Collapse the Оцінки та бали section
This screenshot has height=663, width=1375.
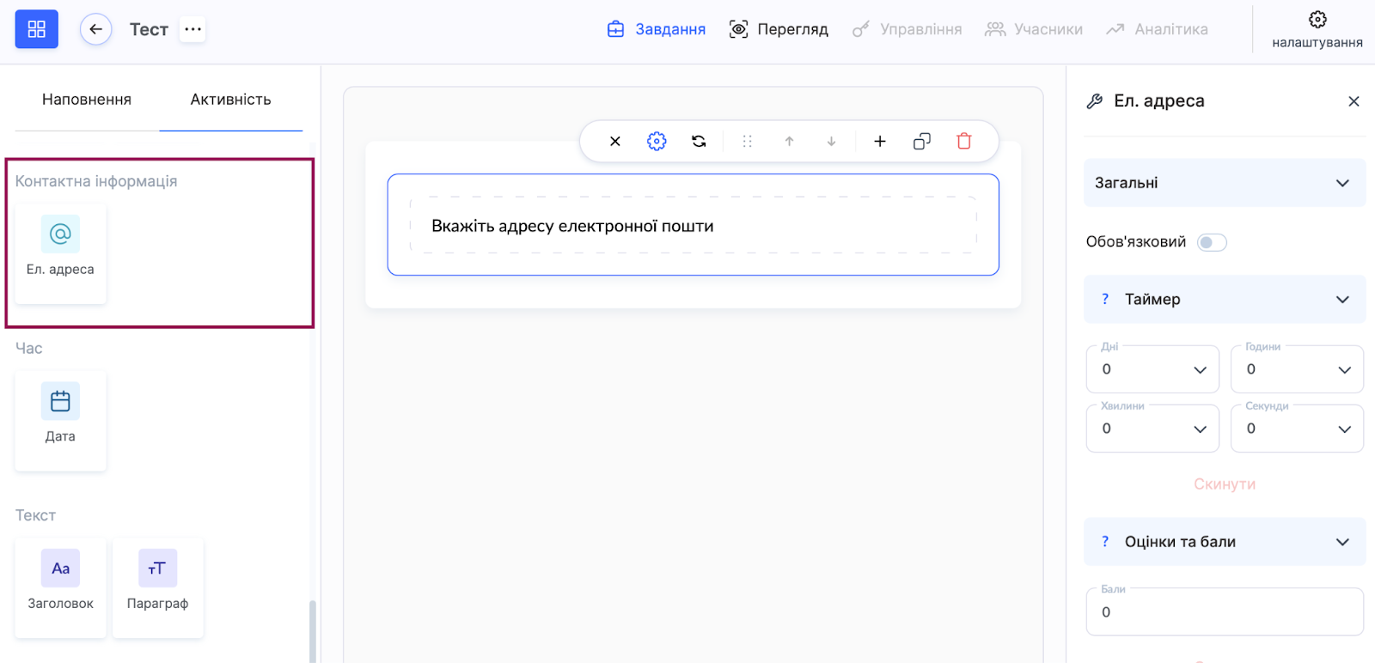(1225, 542)
